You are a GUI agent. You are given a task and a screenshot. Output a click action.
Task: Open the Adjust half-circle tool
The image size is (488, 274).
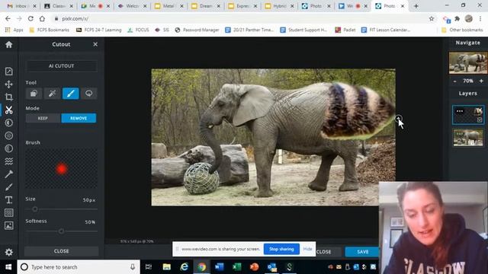click(x=8, y=123)
